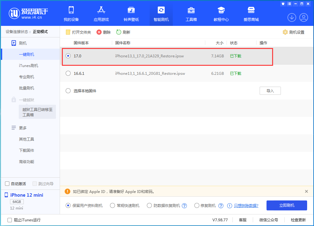
Task: Click the 固件版本 column header
Action: (81, 43)
